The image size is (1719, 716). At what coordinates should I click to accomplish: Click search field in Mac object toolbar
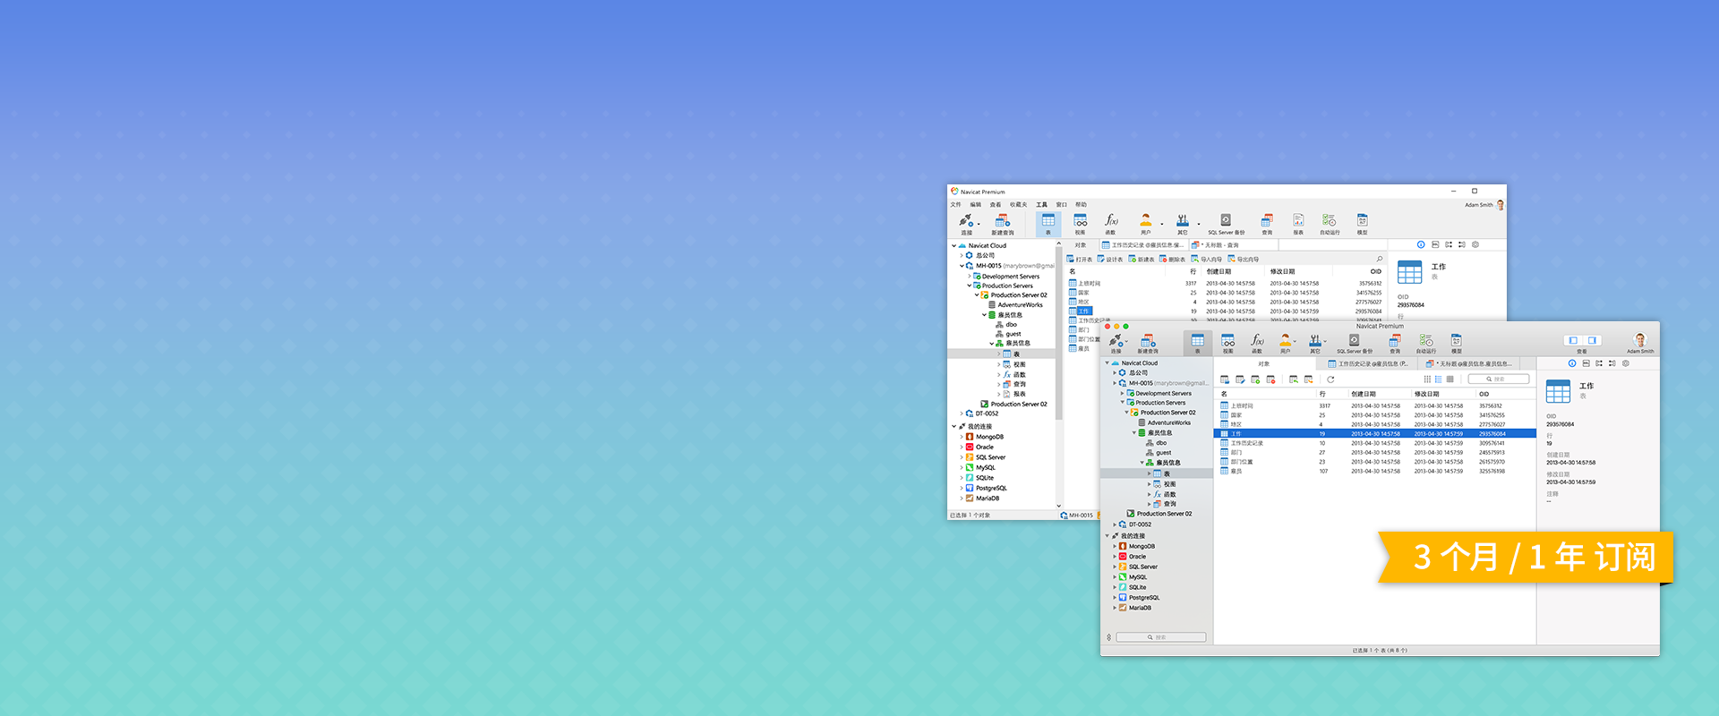click(1499, 379)
